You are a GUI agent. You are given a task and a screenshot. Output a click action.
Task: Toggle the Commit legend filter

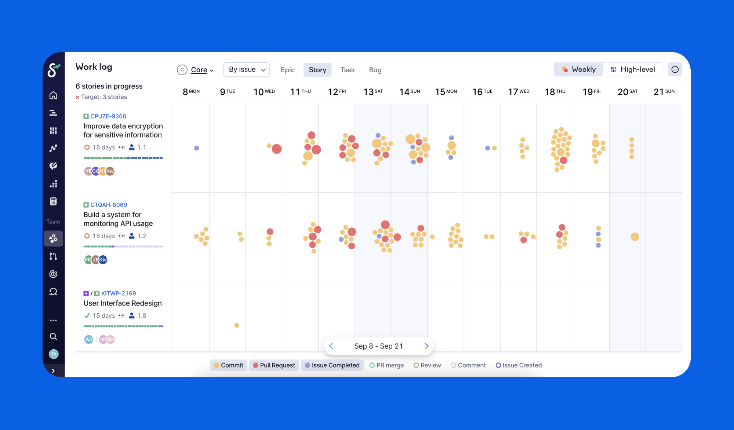click(228, 365)
